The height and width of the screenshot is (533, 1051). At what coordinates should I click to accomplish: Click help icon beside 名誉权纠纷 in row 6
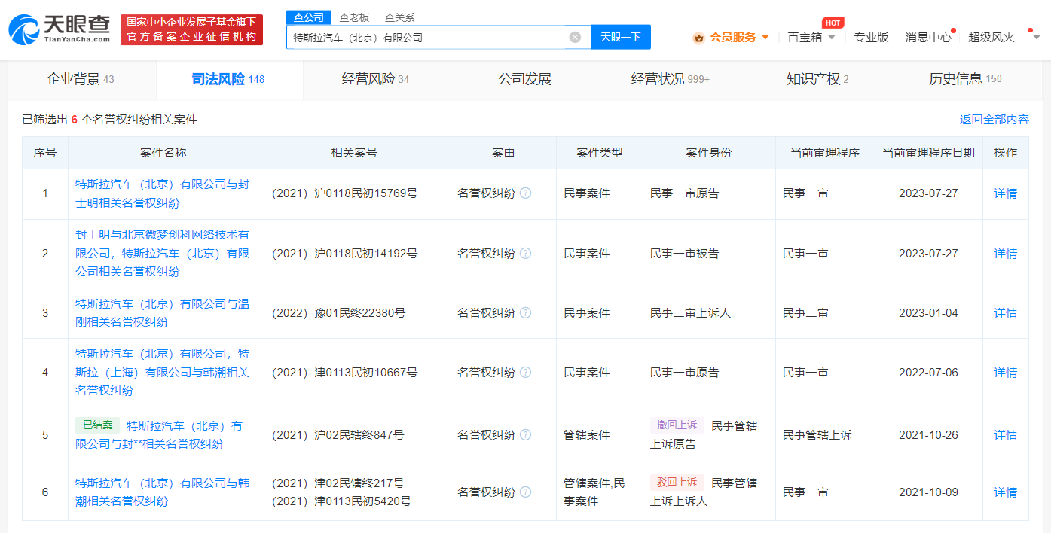526,492
